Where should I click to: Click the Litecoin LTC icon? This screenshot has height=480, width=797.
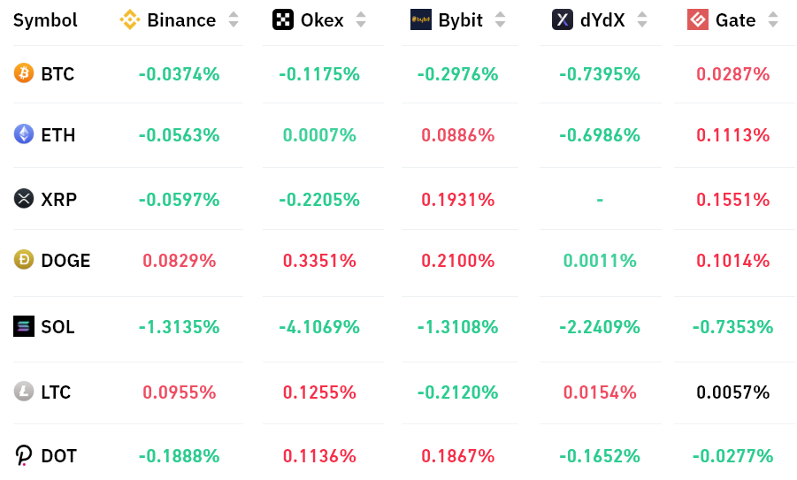(x=23, y=392)
